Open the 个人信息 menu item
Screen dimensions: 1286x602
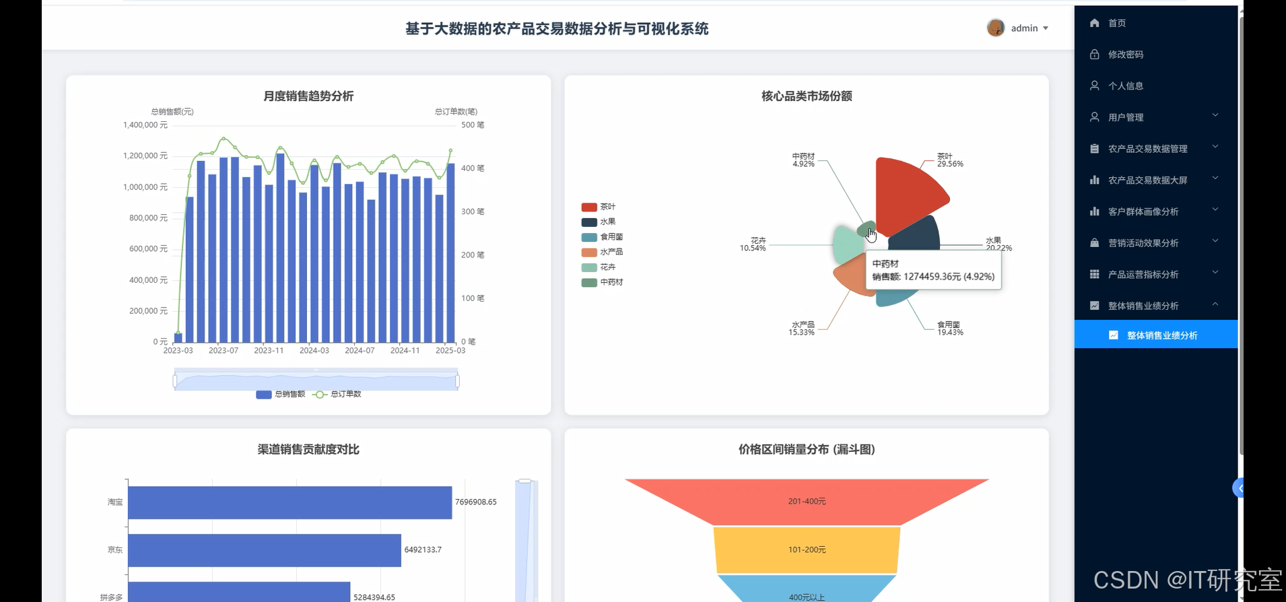point(1156,86)
